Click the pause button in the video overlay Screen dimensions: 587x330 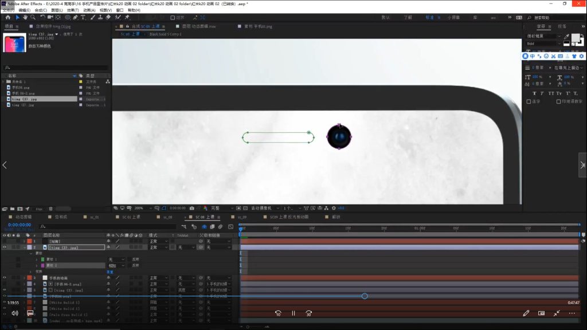pos(293,313)
